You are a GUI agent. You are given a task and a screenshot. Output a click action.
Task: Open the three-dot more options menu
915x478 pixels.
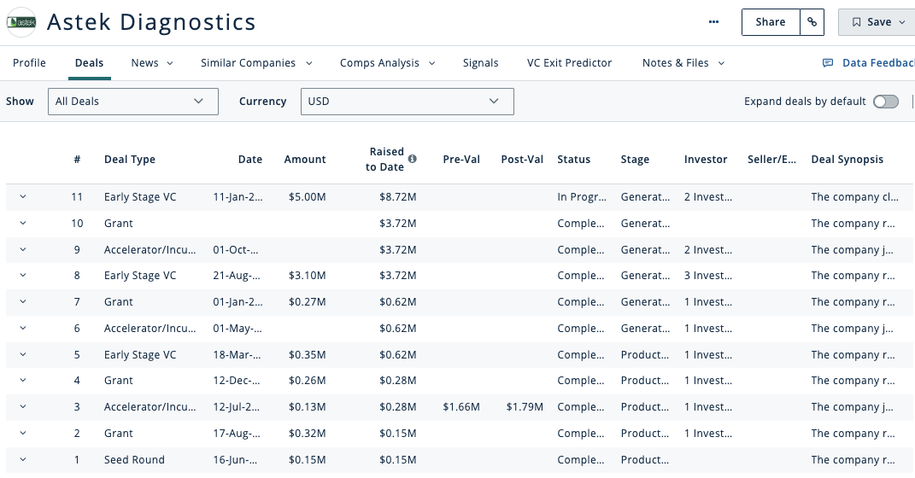click(x=714, y=22)
